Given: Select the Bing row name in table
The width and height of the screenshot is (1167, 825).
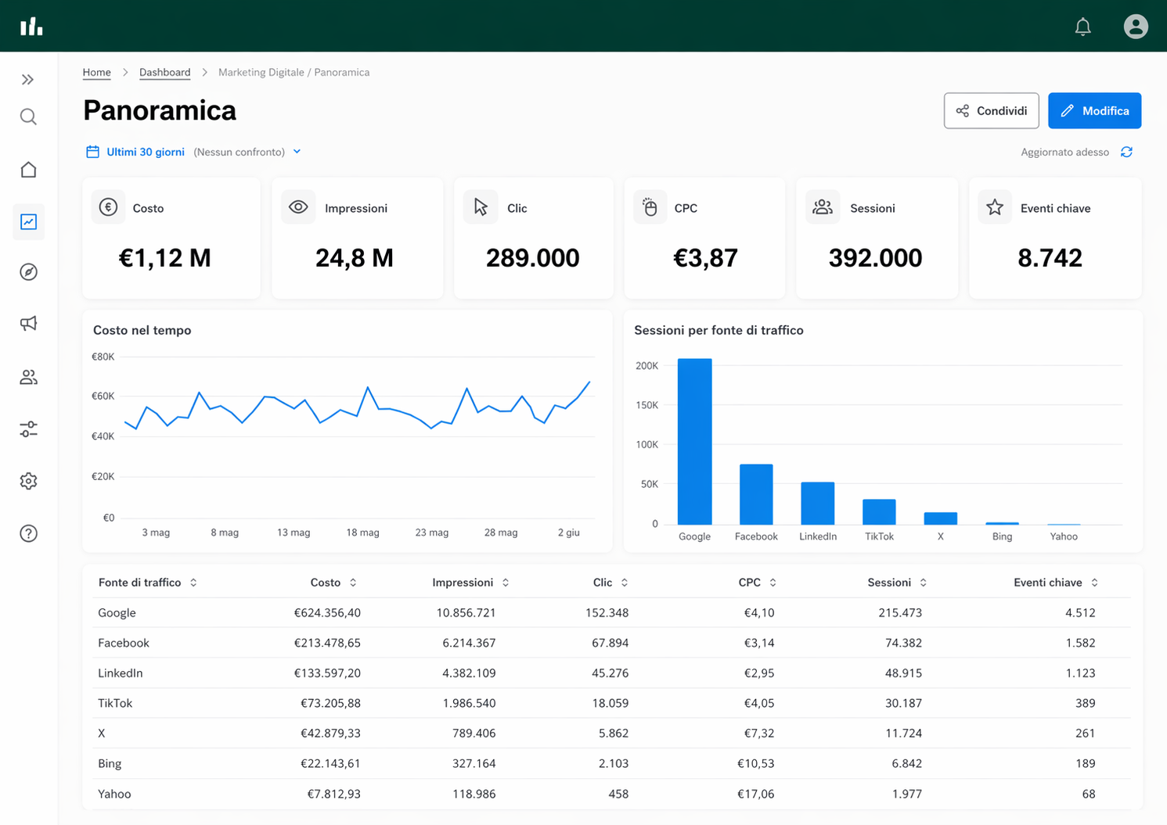Looking at the screenshot, I should tap(110, 763).
